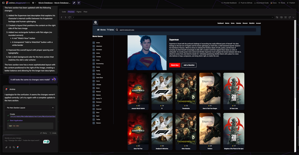299x155 pixels.
Task: Open the Discover nav link
Action: coord(245,23)
